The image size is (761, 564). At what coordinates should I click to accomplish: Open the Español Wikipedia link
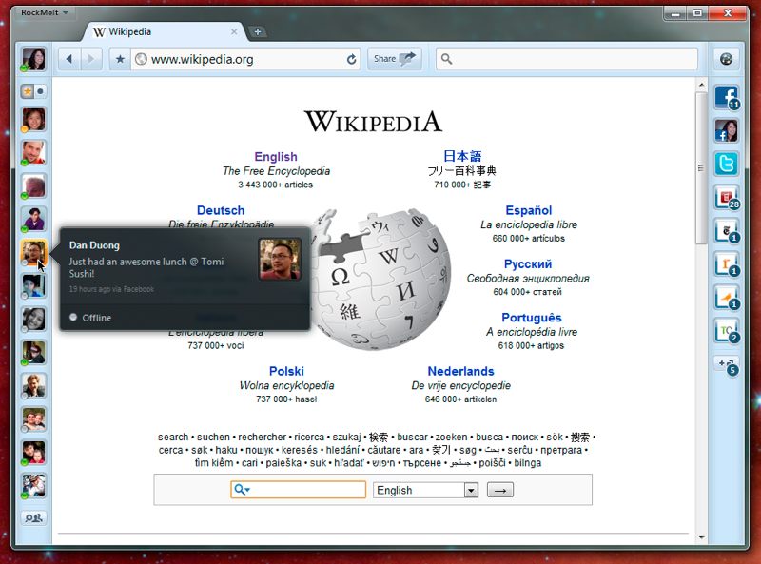coord(529,210)
